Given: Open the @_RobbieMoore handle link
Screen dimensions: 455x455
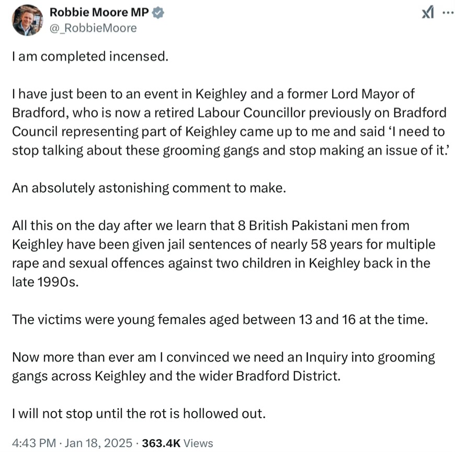Looking at the screenshot, I should tap(93, 28).
